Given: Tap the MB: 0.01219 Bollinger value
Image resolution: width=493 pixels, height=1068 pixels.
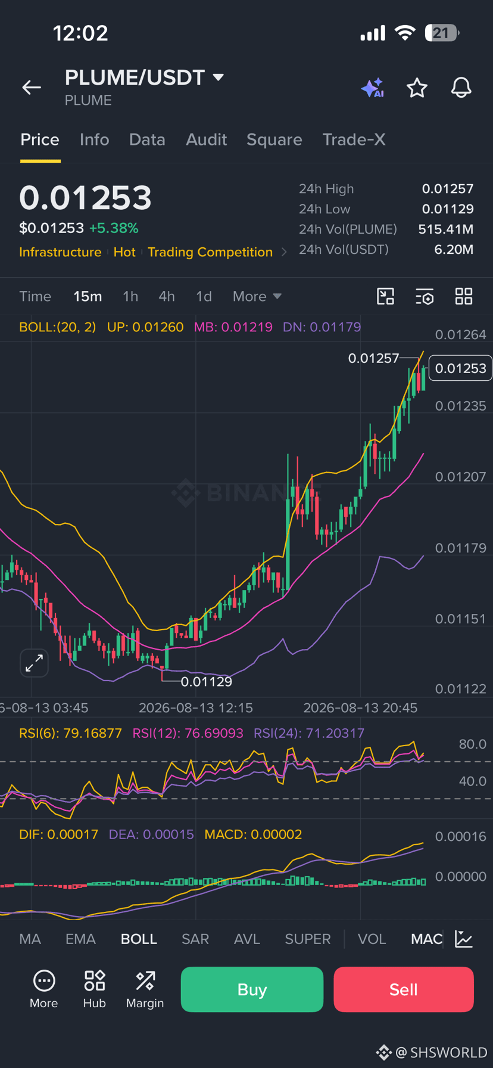Looking at the screenshot, I should click(233, 327).
